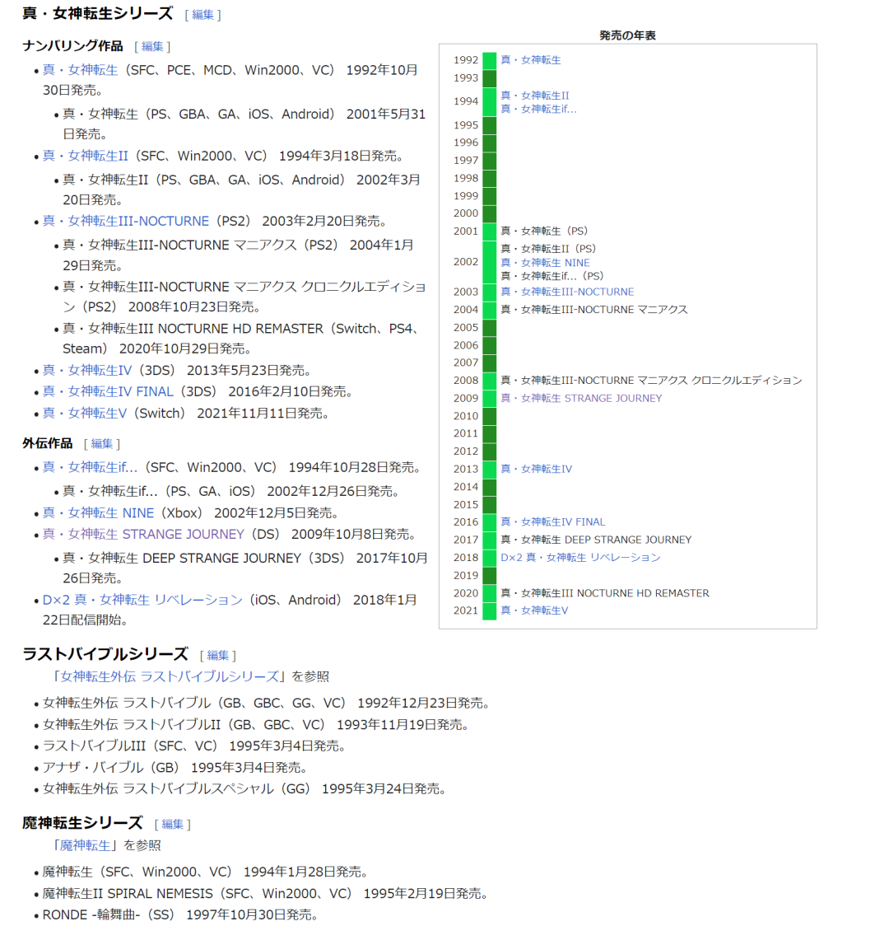
Task: Click 真・女神転生III-NOCTURNE in the 2003 timeline row
Action: [567, 292]
